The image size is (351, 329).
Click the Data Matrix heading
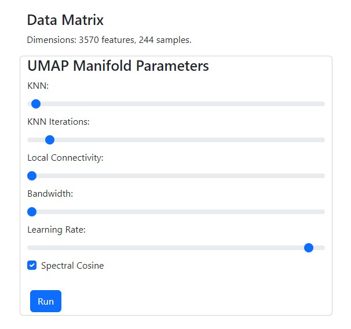(65, 20)
